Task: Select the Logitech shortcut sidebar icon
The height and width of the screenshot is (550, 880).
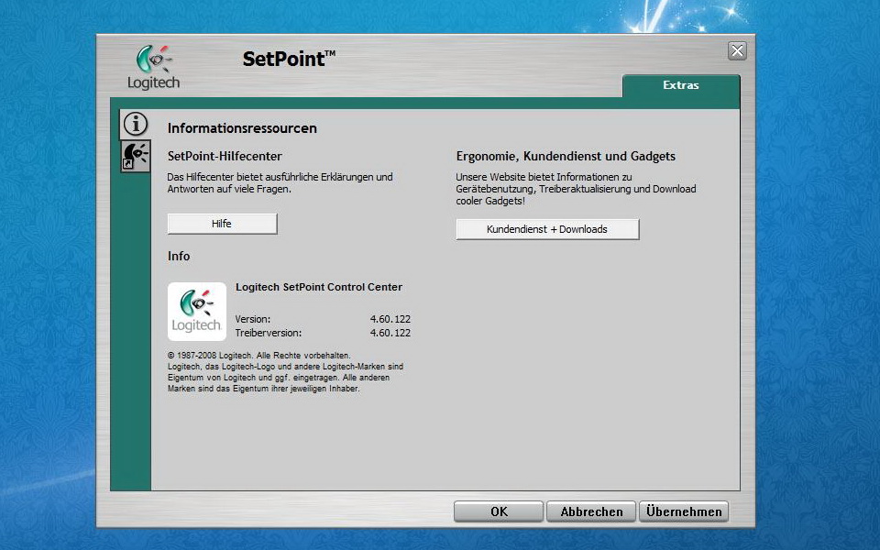Action: pos(136,156)
